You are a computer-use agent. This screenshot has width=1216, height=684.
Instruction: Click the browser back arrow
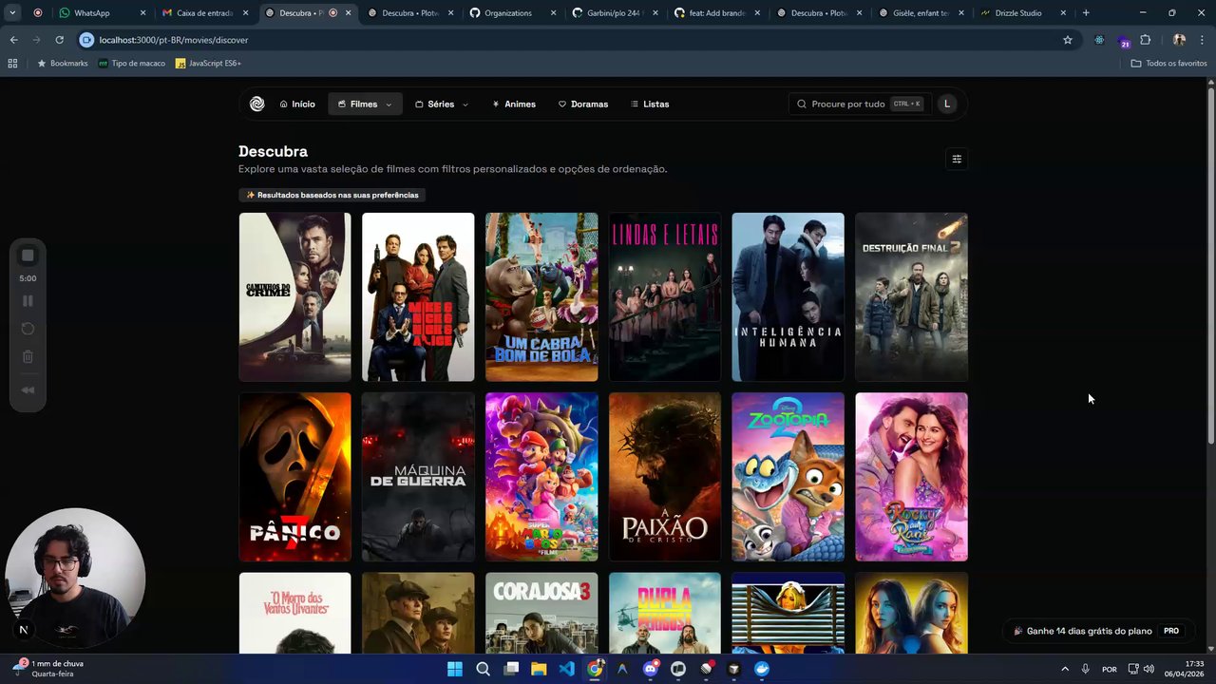click(13, 40)
